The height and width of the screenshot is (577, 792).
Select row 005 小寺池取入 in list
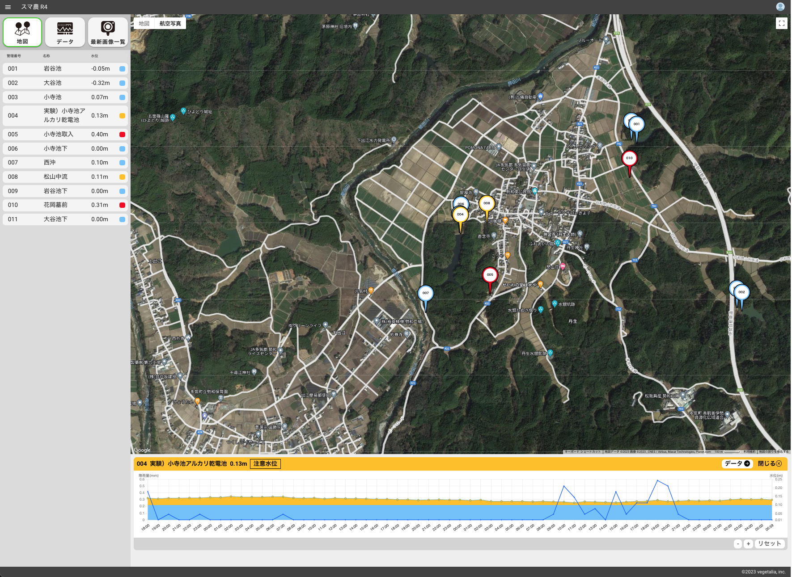coord(65,134)
